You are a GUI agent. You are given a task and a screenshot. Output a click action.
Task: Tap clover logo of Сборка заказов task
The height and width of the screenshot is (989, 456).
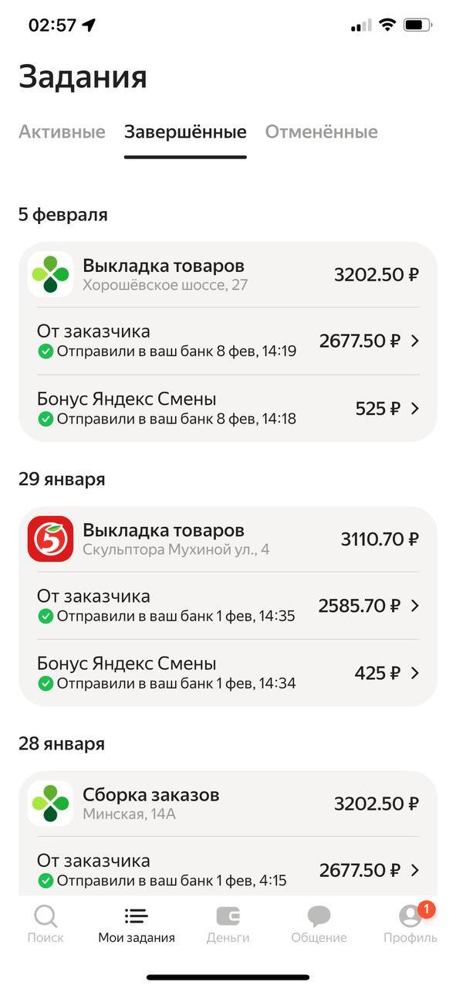click(x=50, y=804)
